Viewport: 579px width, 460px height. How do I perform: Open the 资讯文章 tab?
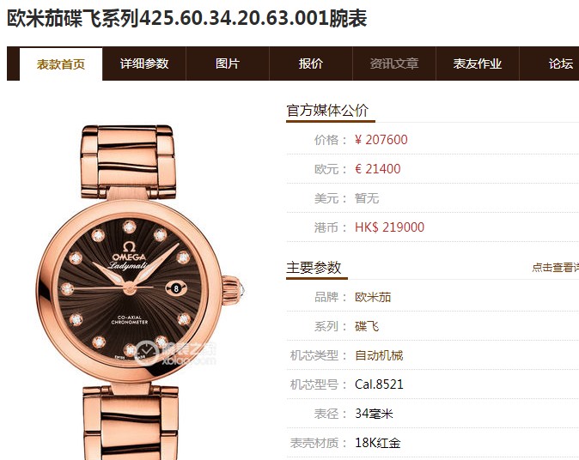394,64
